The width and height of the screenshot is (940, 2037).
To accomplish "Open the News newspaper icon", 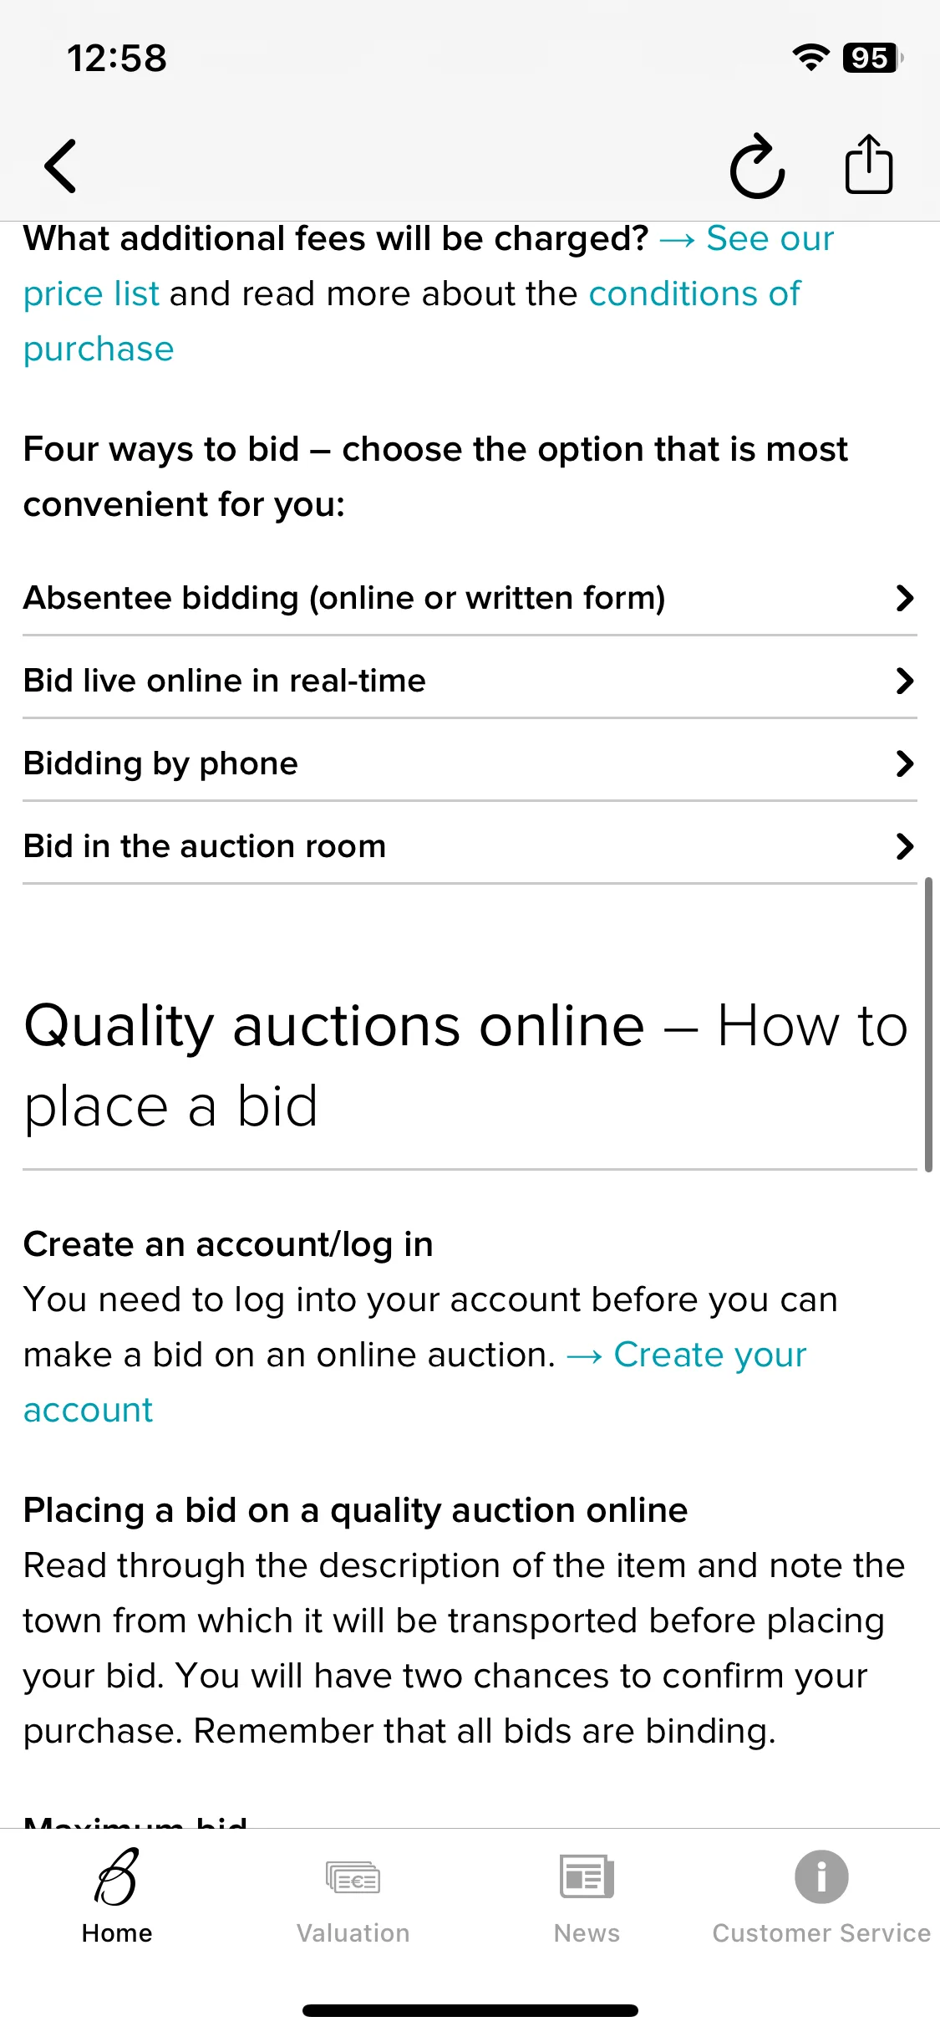I will 587,1876.
